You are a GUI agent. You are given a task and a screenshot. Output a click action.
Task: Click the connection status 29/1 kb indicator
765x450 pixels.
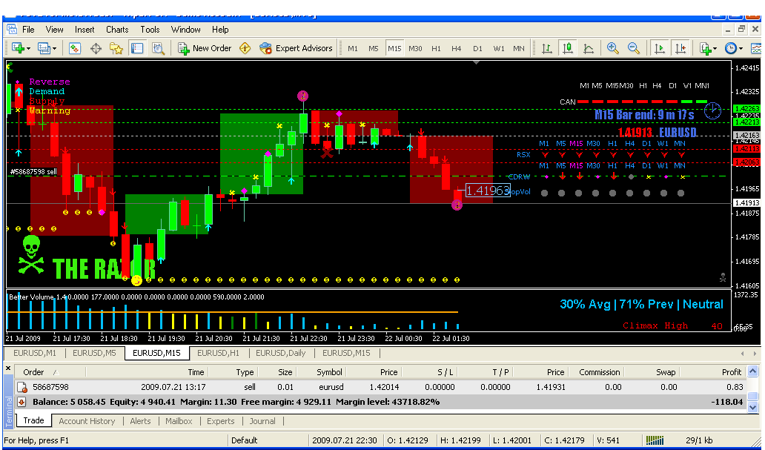click(698, 440)
